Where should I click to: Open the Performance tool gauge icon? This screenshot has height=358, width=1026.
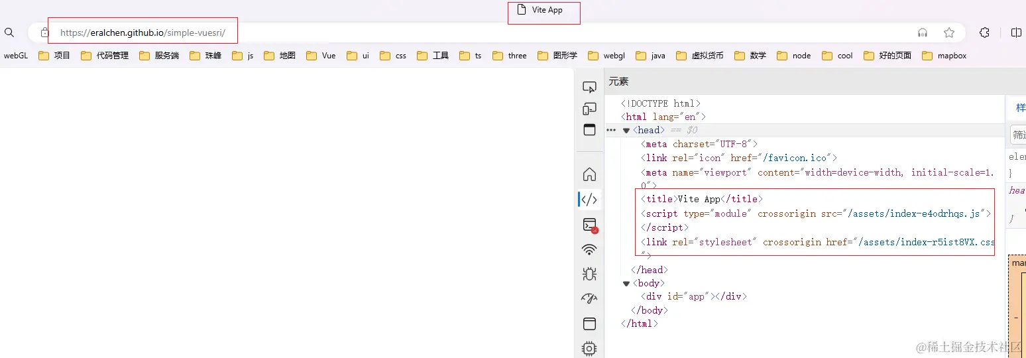point(589,299)
